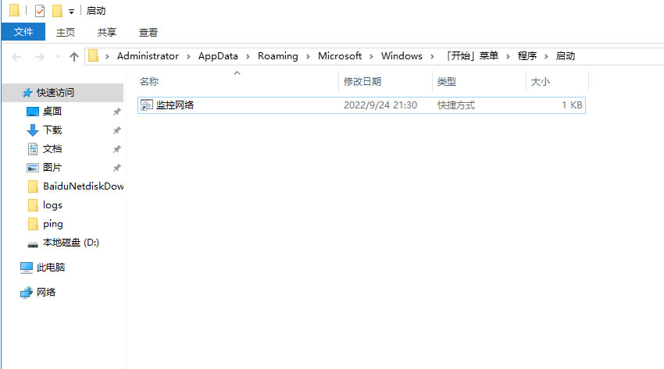
Task: Click the 网络 network icon in sidebar
Action: point(27,293)
